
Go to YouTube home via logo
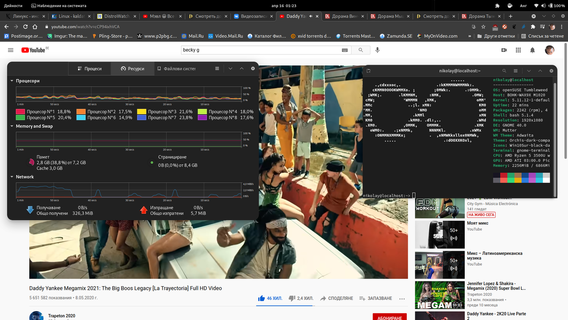pos(33,50)
